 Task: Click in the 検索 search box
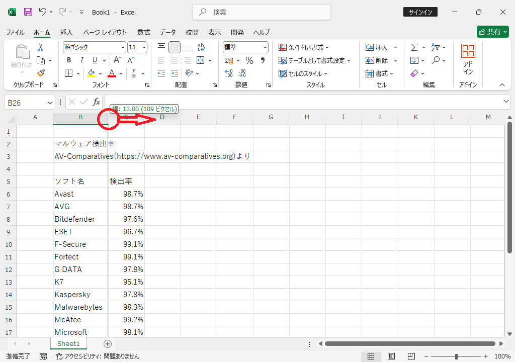(x=262, y=12)
